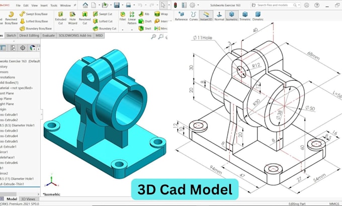Switch to Normal To view
Screen dimensions: 342x206
(219, 16)
